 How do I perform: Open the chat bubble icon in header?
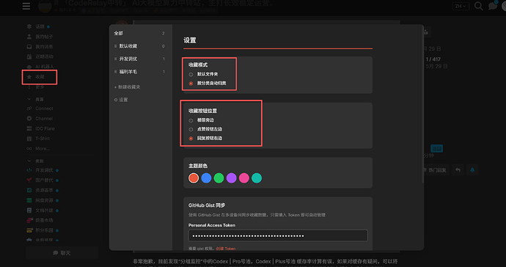493,6
